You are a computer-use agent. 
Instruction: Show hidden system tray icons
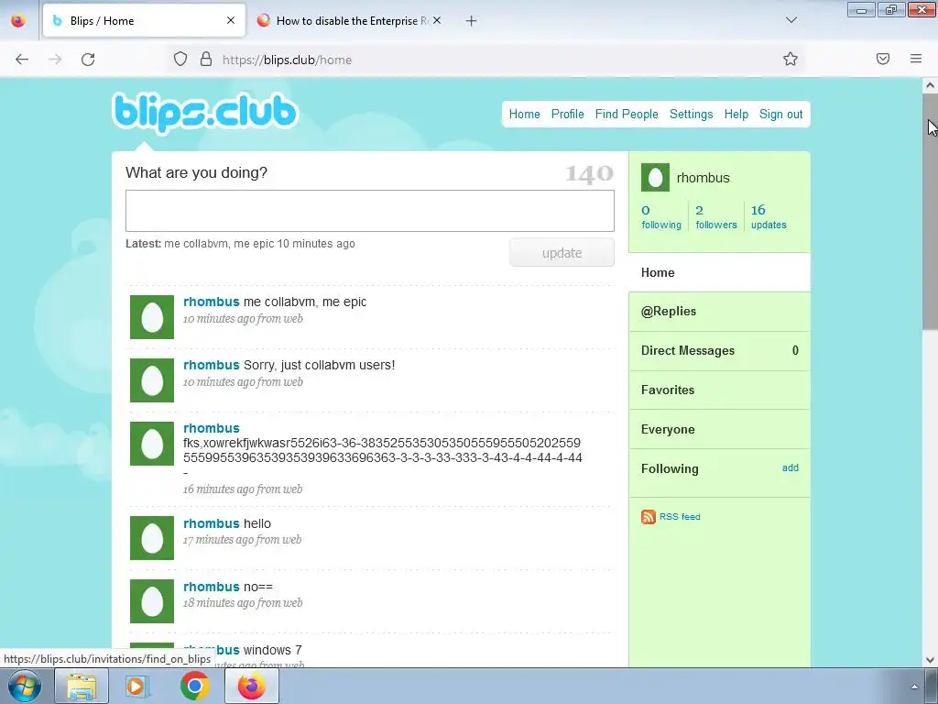(914, 687)
